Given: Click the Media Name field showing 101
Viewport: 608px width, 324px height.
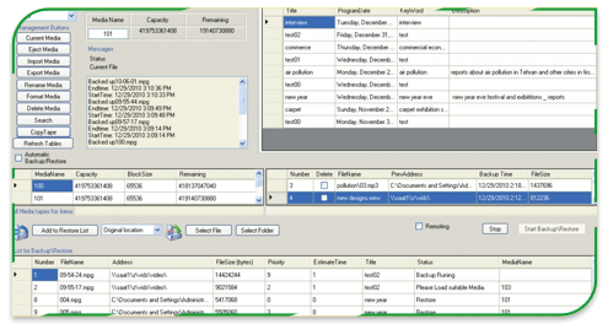Looking at the screenshot, I should point(108,34).
